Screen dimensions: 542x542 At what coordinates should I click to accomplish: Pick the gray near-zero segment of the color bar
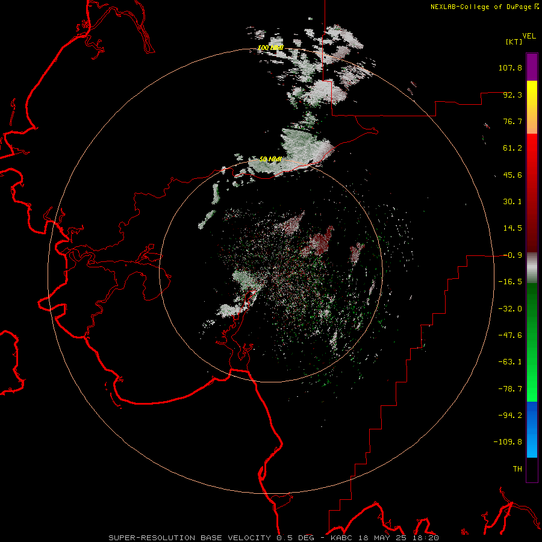532,268
